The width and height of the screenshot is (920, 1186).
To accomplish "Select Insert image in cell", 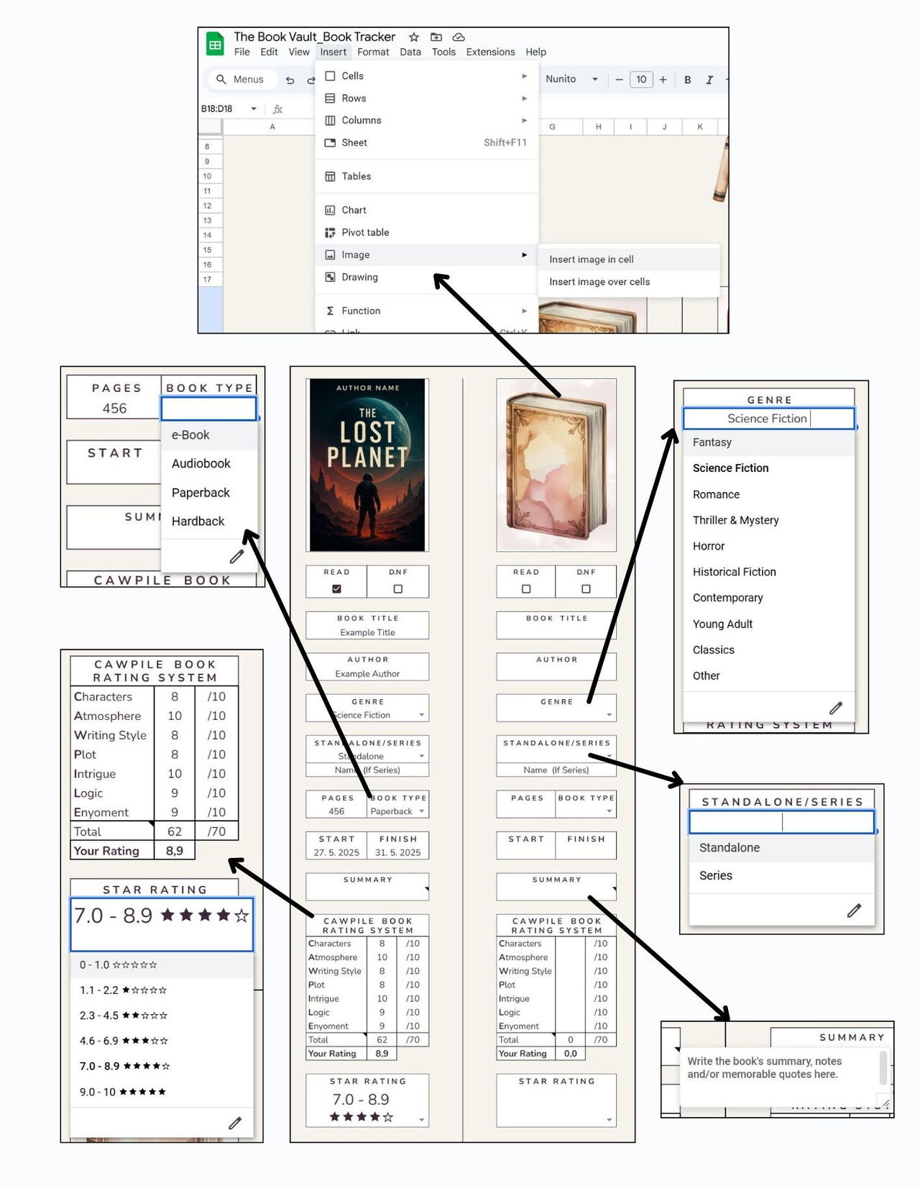I will tap(629, 259).
